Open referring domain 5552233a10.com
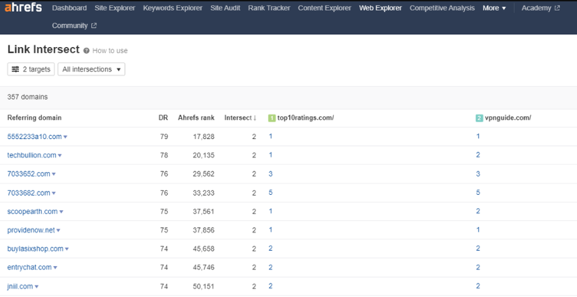 [34, 136]
